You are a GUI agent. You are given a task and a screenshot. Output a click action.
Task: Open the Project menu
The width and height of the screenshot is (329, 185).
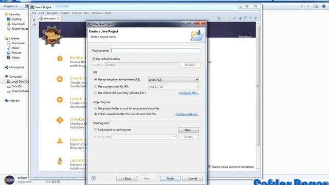coord(77,13)
